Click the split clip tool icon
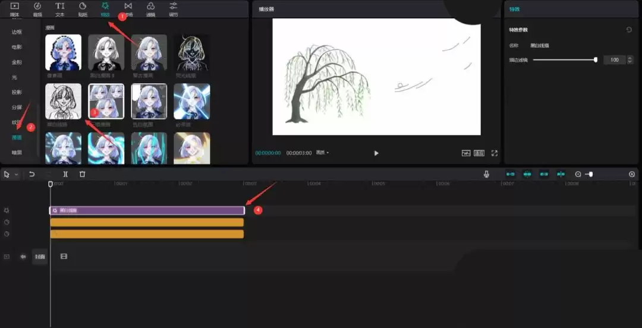Screen dimensions: 642x328 pyautogui.click(x=65, y=174)
